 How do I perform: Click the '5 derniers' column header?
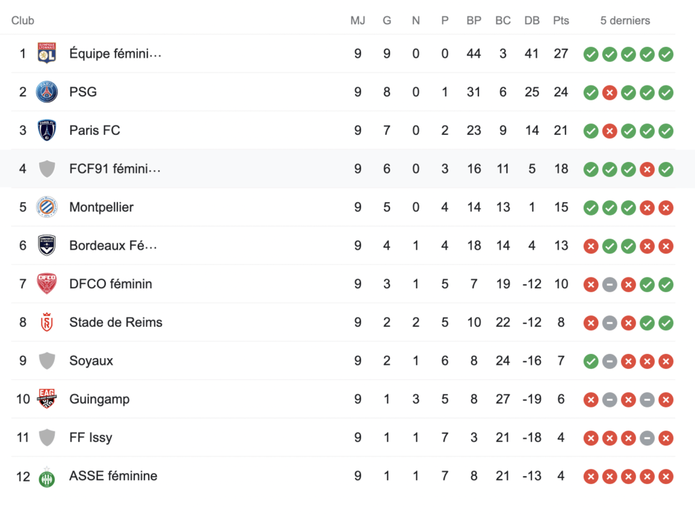(625, 20)
